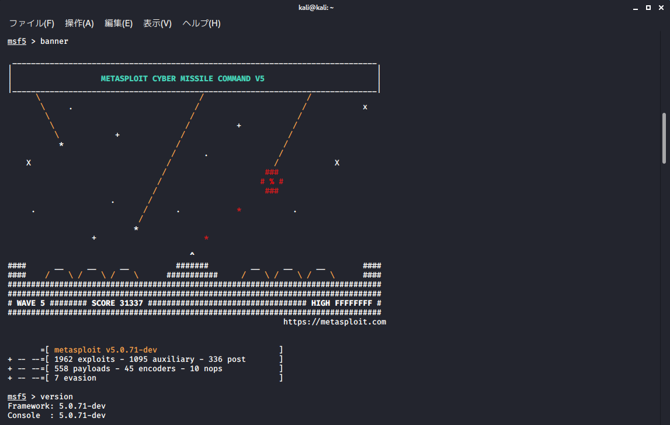Click the 'metasploit v5.0.71-dev' orange text
This screenshot has height=425, width=670.
point(106,350)
